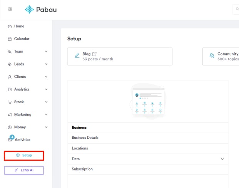Expand the Money submenu chevron

46,127
